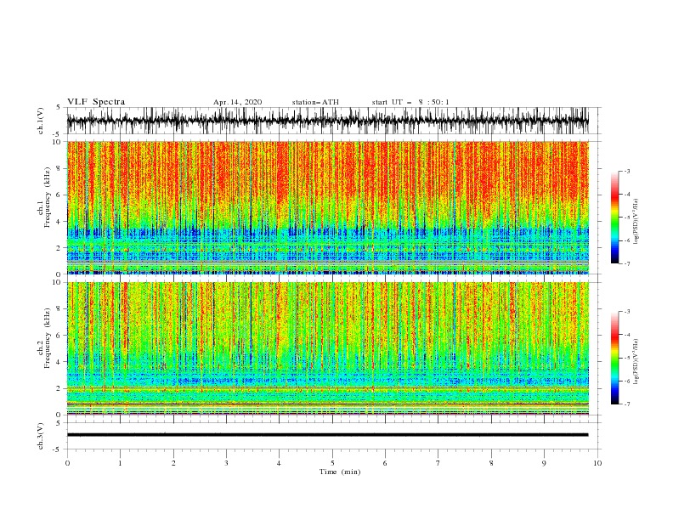The image size is (673, 520).
Task: Click the ch.1 spectrogram color scale bar
Action: pyautogui.click(x=614, y=218)
